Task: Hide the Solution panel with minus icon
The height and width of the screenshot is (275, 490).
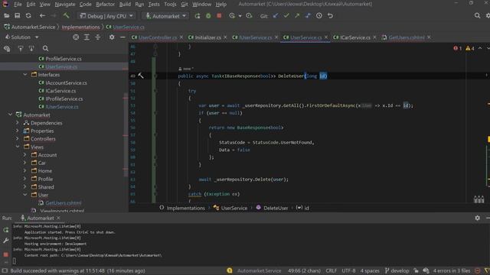Action: pyautogui.click(x=122, y=37)
